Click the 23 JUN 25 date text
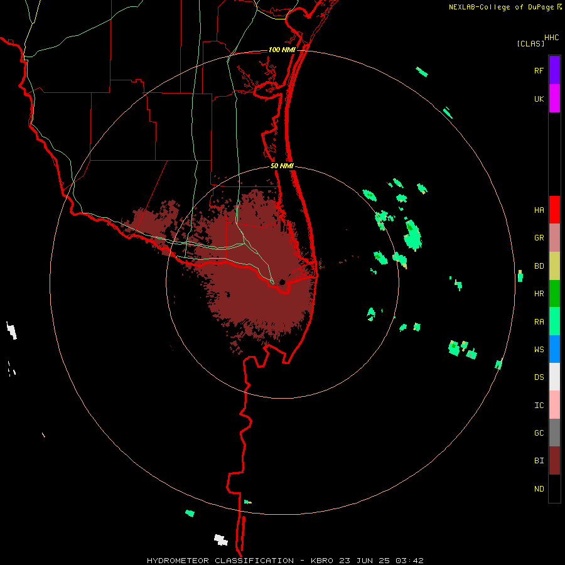This screenshot has width=565, height=565. click(x=365, y=561)
